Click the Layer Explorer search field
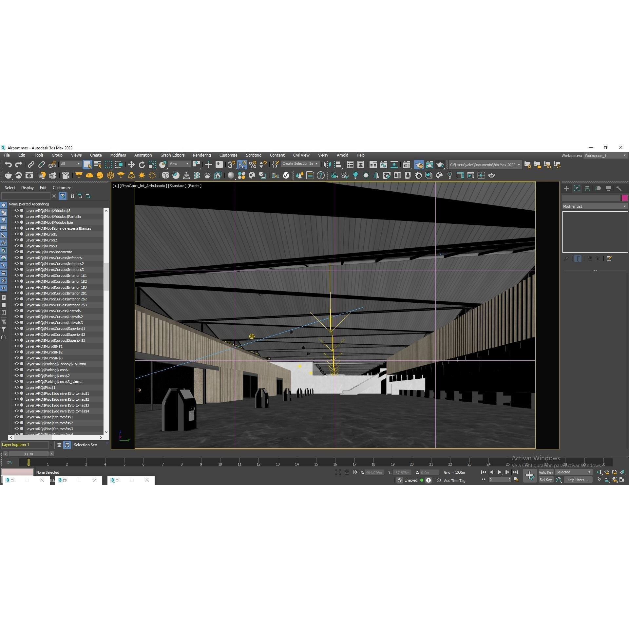Viewport: 629px width, 629px height. click(26, 196)
